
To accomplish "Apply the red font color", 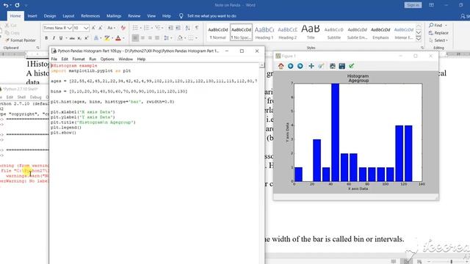I will tap(118, 38).
